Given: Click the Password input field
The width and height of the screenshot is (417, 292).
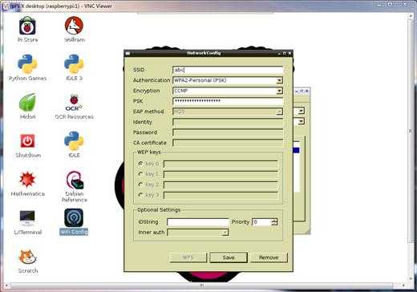Looking at the screenshot, I should pos(228,132).
